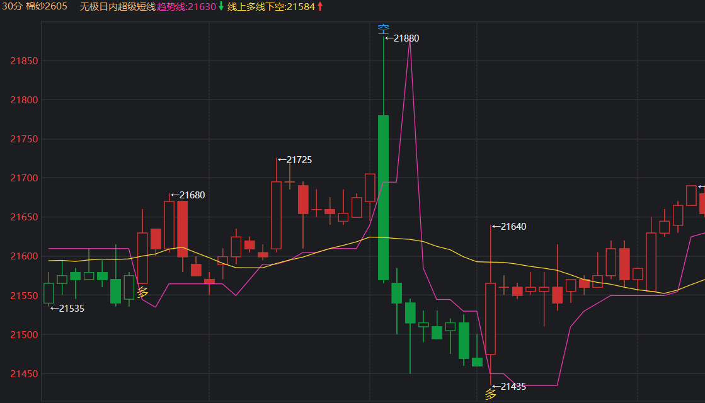The image size is (705, 403).
Task: Click the 21725 price annotation
Action: pyautogui.click(x=295, y=160)
